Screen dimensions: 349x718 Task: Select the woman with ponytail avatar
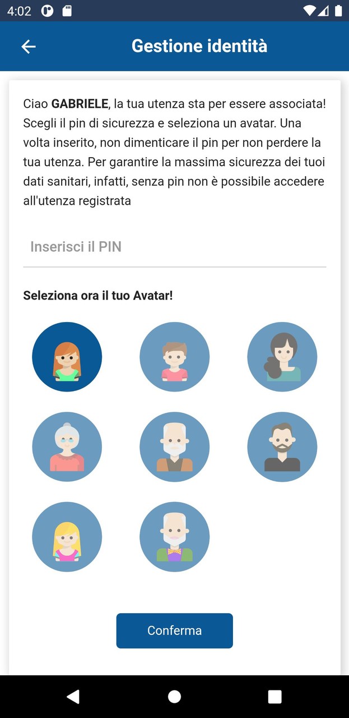[x=282, y=356]
